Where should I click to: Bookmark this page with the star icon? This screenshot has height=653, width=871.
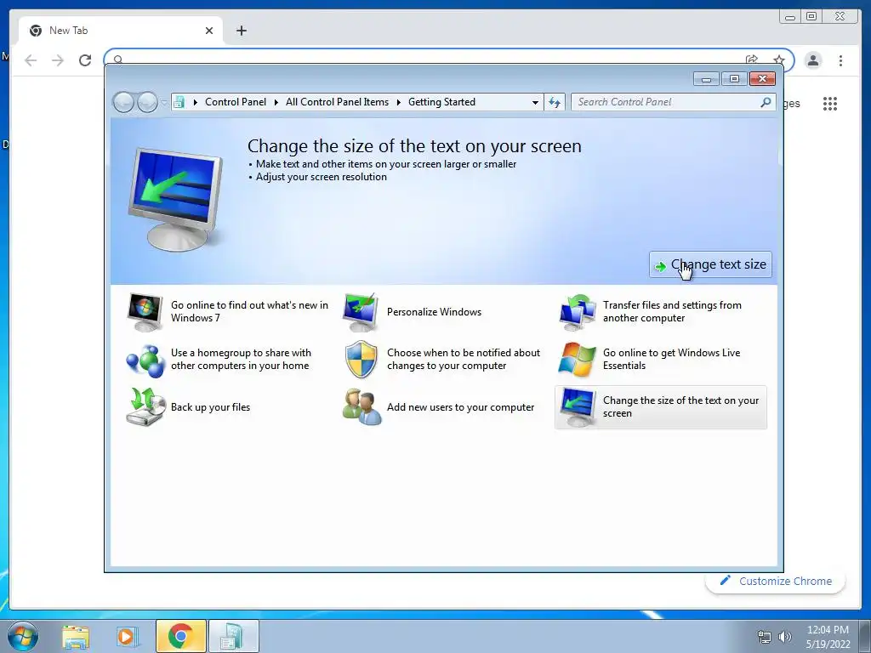[779, 60]
